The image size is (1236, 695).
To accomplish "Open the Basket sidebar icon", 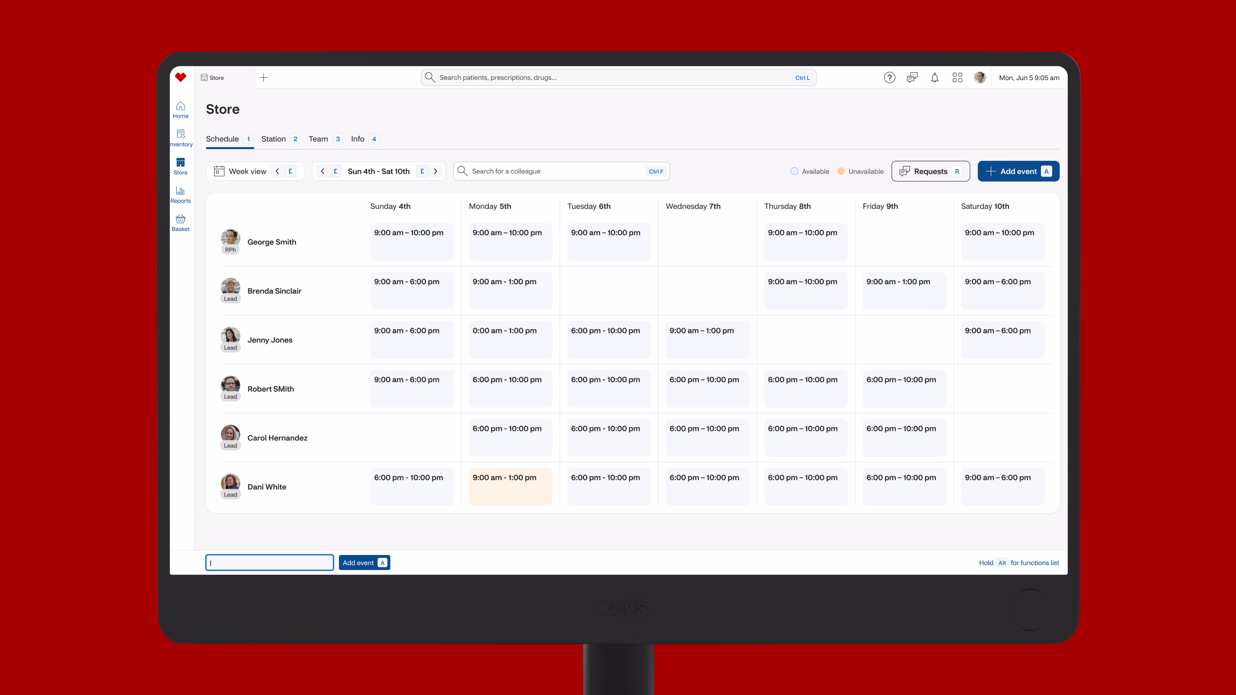I will [x=180, y=223].
